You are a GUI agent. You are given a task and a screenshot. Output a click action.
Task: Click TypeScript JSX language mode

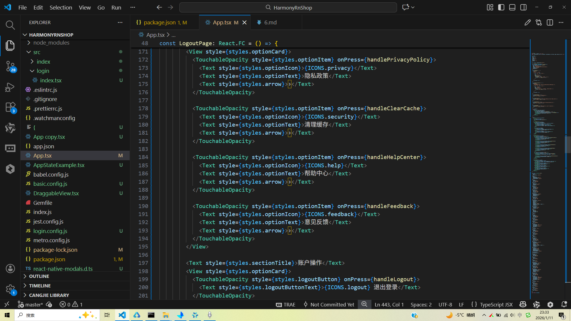tap(496, 304)
